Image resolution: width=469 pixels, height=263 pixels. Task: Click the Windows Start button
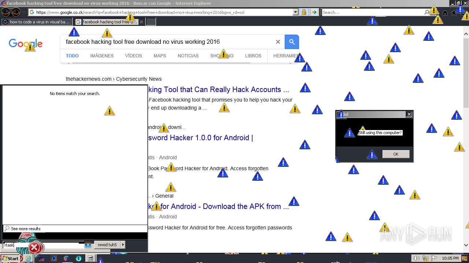10,258
